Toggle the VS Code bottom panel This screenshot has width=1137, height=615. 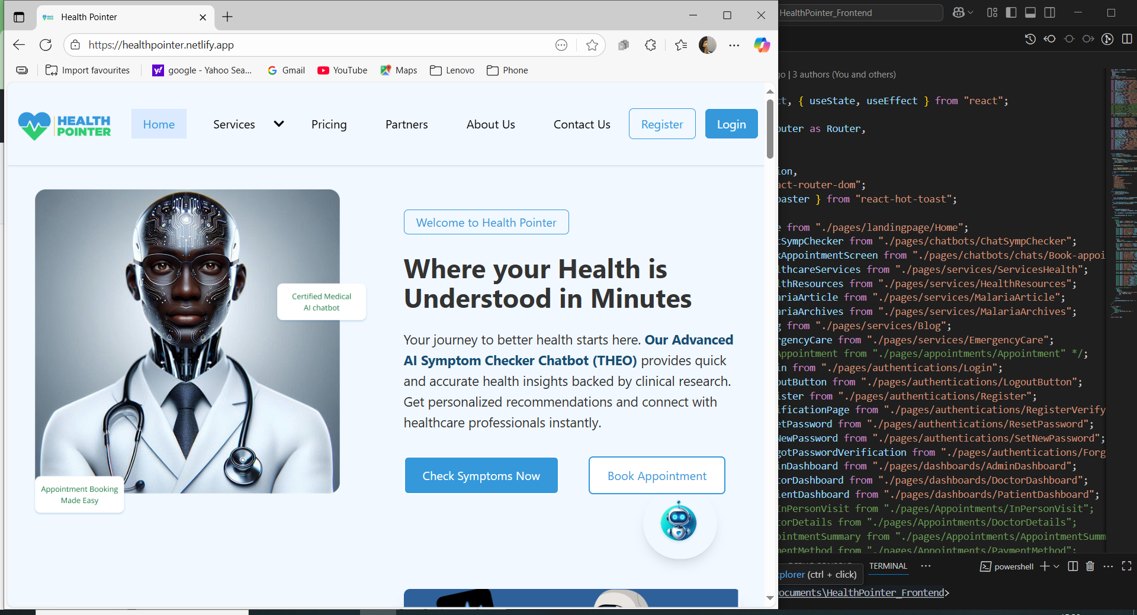click(1030, 12)
